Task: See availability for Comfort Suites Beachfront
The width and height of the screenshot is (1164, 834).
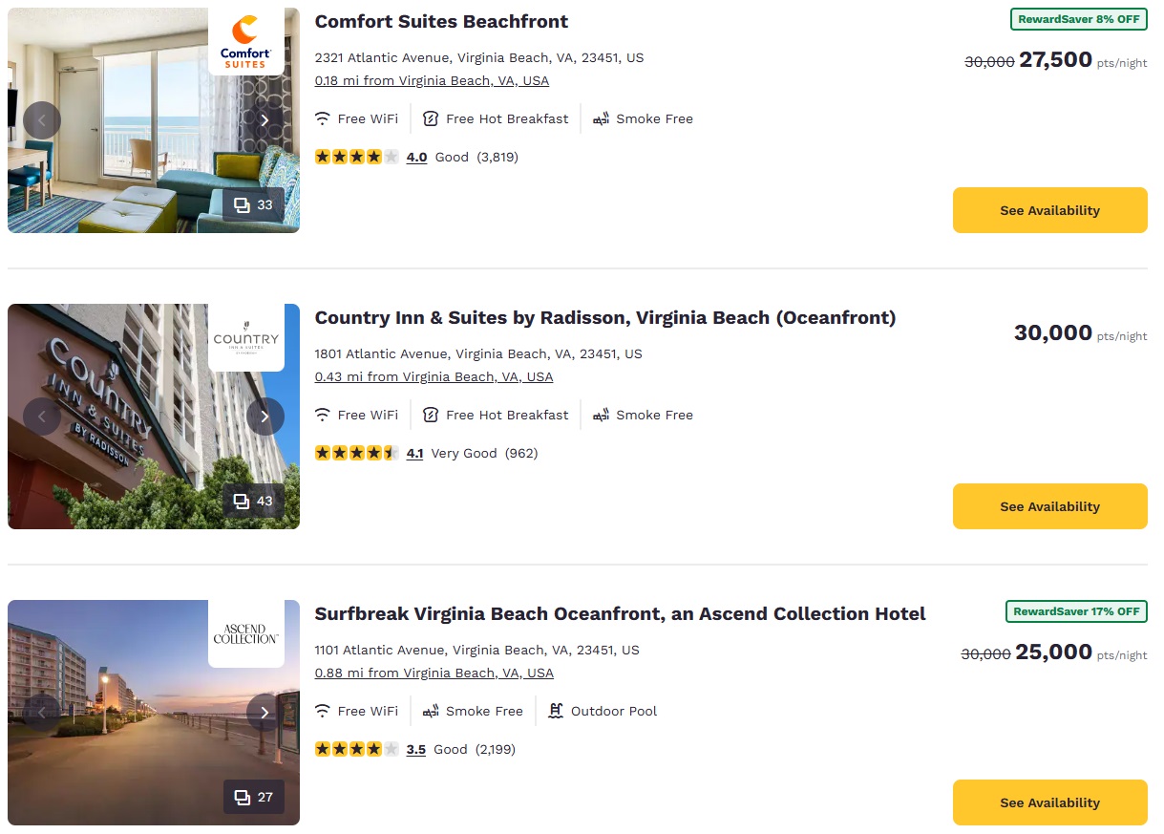Action: click(1049, 210)
